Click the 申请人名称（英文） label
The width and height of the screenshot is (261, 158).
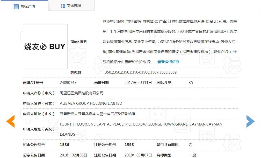pos(39,103)
